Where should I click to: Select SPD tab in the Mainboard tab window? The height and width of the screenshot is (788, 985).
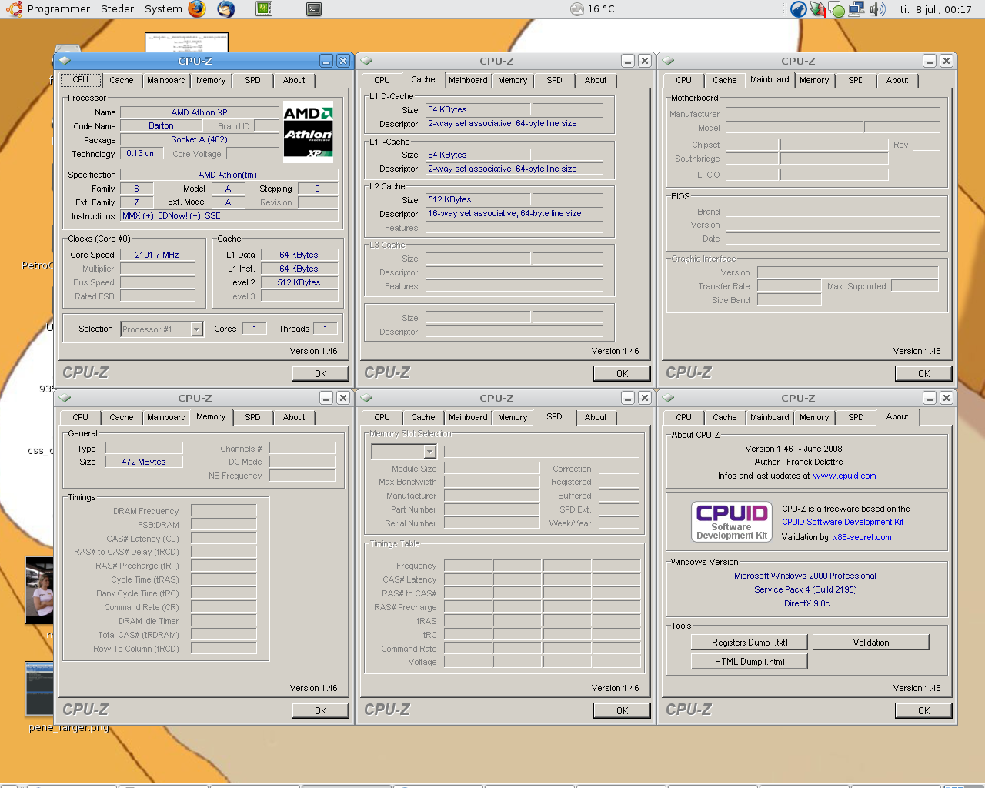[856, 80]
